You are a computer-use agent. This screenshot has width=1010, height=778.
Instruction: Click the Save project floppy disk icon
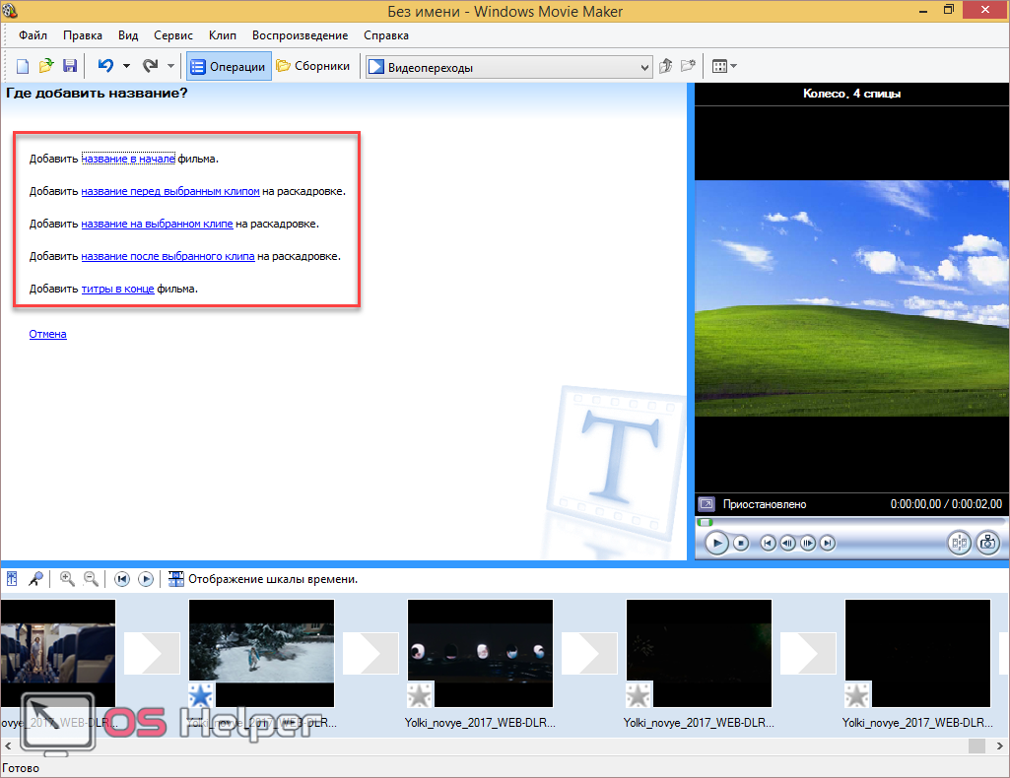[x=70, y=67]
